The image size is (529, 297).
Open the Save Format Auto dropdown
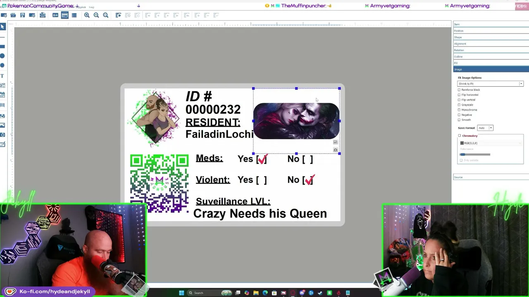[485, 128]
